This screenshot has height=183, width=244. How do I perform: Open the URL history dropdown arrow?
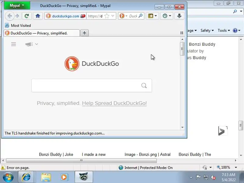[113, 16]
